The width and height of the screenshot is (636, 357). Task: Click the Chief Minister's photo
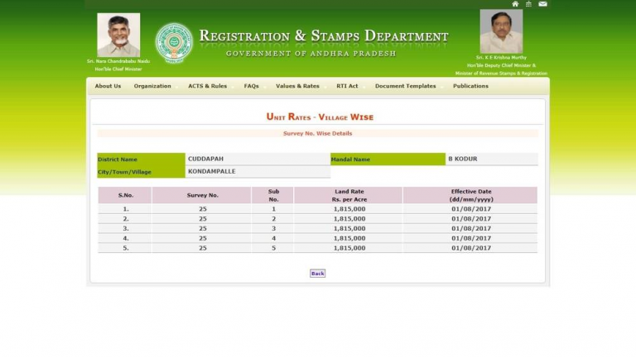point(118,35)
